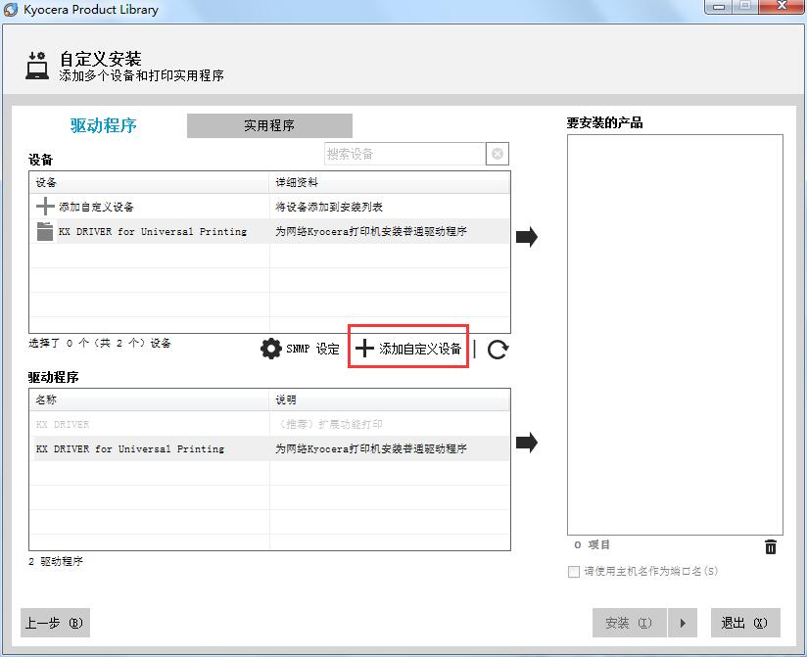Click the SNMP settings gear icon
The width and height of the screenshot is (807, 657).
tap(271, 349)
